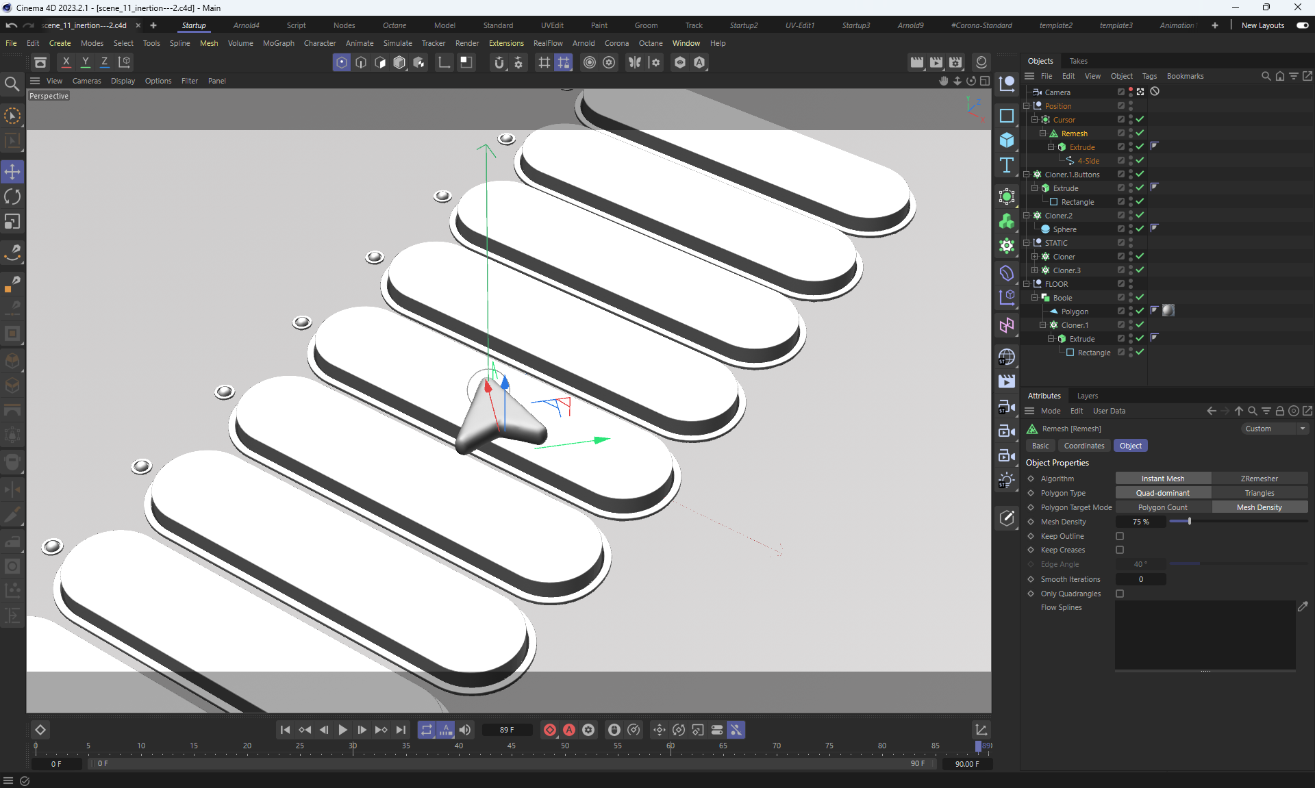The image size is (1315, 788).
Task: Collapse the FLOOR group in Objects
Action: pyautogui.click(x=1027, y=283)
